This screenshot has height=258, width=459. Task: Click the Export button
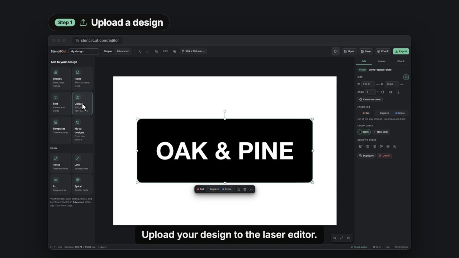coord(401,51)
